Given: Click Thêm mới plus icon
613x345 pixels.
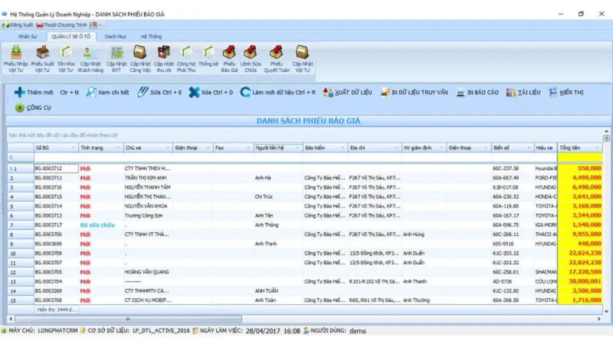Looking at the screenshot, I should click(20, 92).
